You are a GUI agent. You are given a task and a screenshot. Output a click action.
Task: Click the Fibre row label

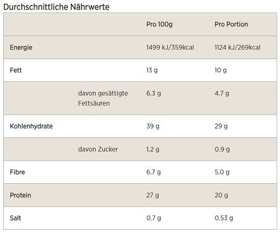tap(17, 172)
